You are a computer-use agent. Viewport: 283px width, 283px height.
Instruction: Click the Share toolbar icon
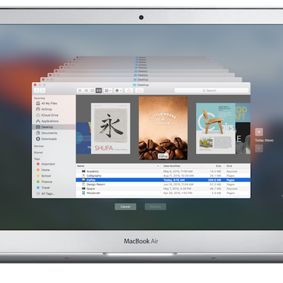[129, 91]
